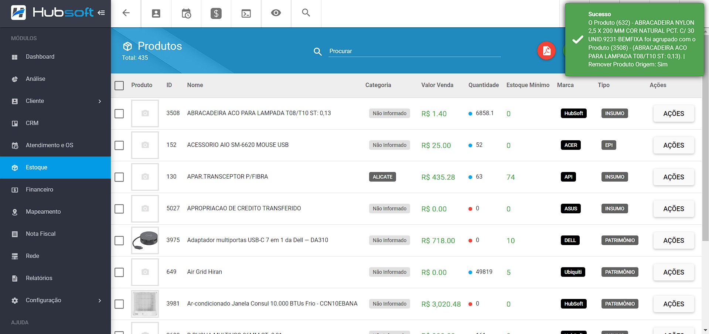Open AÇÕES menu for Dell adapter 3975
709x334 pixels.
click(674, 241)
